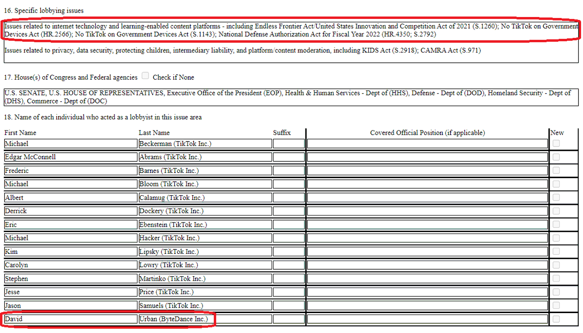Click the '18. Name of each individual' heading
Image resolution: width=583 pixels, height=333 pixels.
pos(103,117)
